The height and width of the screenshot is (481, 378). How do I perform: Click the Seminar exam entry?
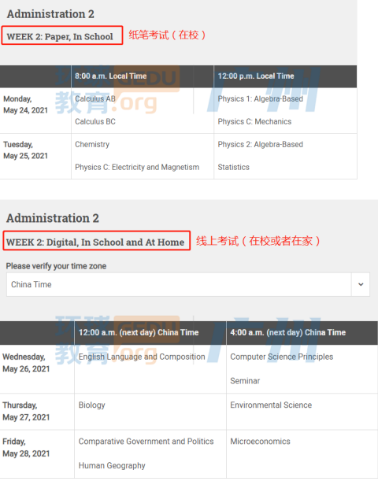point(245,381)
